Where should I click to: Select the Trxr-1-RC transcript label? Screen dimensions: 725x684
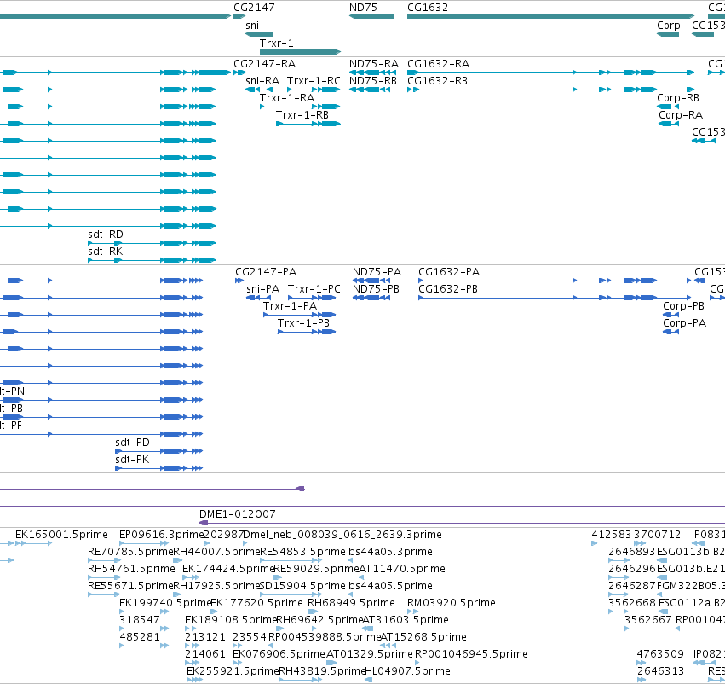pyautogui.click(x=314, y=80)
